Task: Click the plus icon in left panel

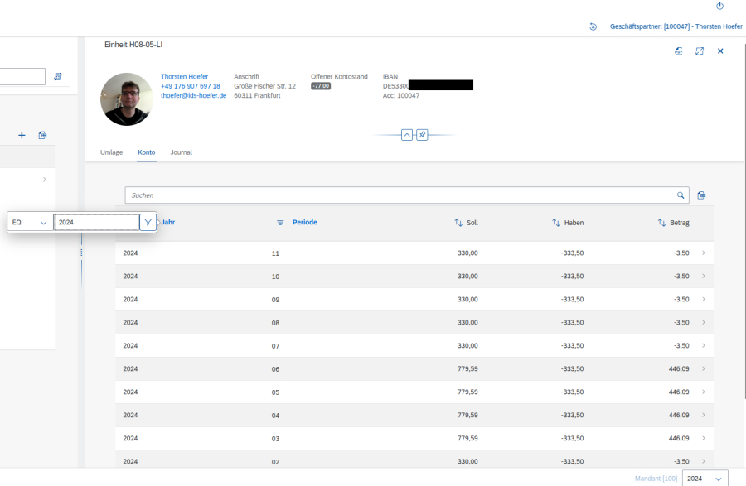Action: [x=22, y=135]
